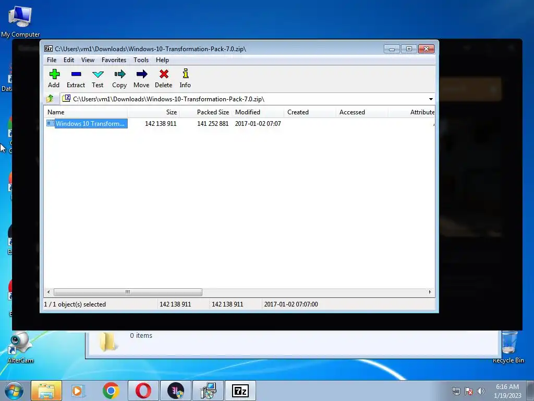The width and height of the screenshot is (534, 401).
Task: Open the Edit menu
Action: coord(69,60)
